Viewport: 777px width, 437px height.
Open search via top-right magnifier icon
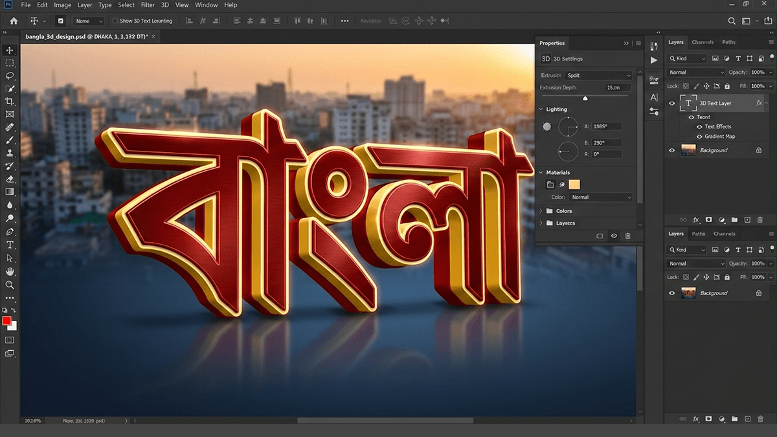tap(731, 21)
